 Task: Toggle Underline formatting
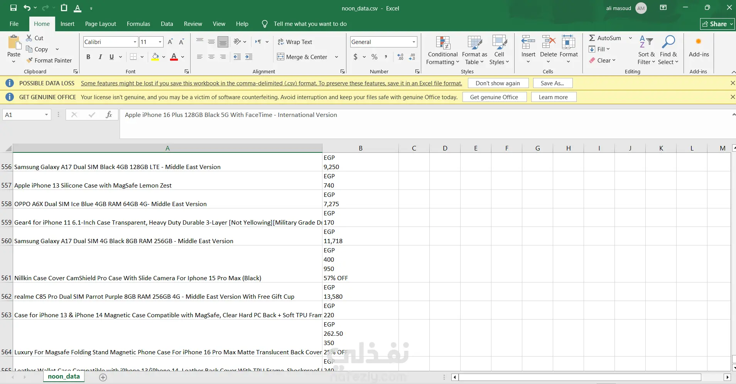pyautogui.click(x=111, y=57)
